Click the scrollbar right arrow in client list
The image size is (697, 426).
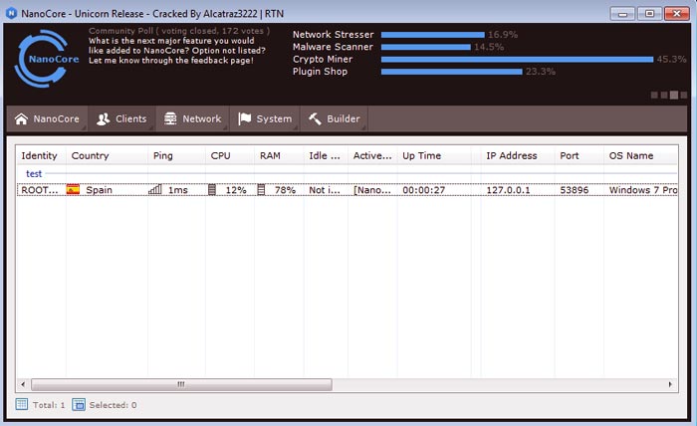click(x=670, y=384)
